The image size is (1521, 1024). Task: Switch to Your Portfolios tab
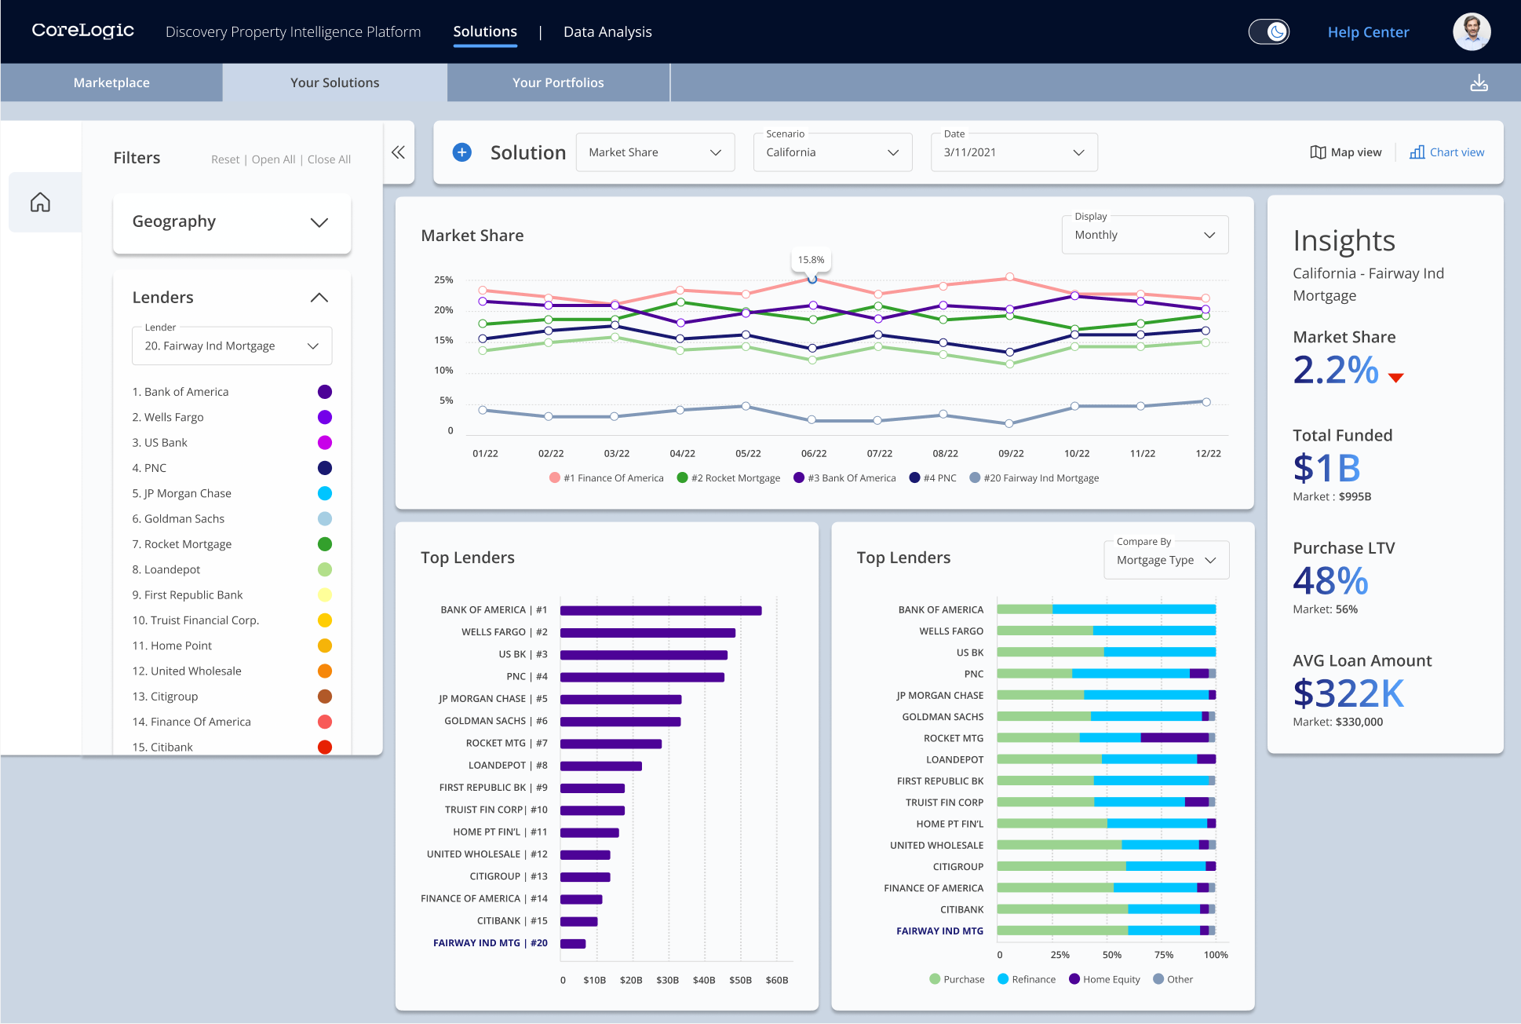point(558,82)
